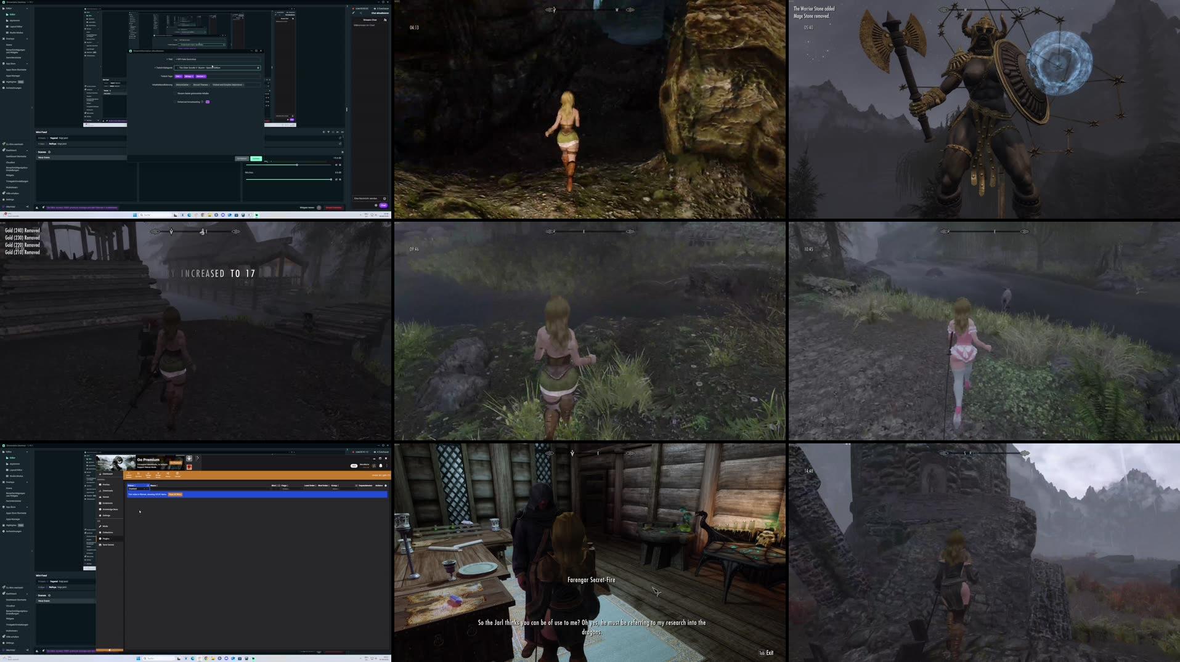Sort Vortex plugins by Load Order column
The width and height of the screenshot is (1180, 662).
click(310, 485)
